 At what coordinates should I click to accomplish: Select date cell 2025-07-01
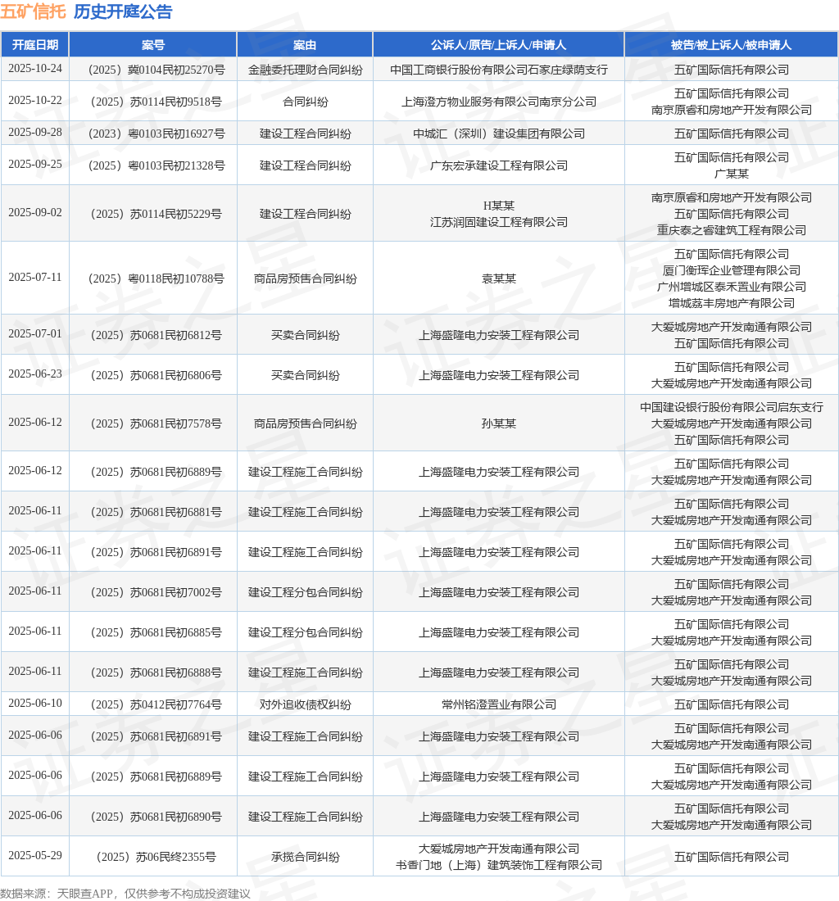tap(35, 334)
